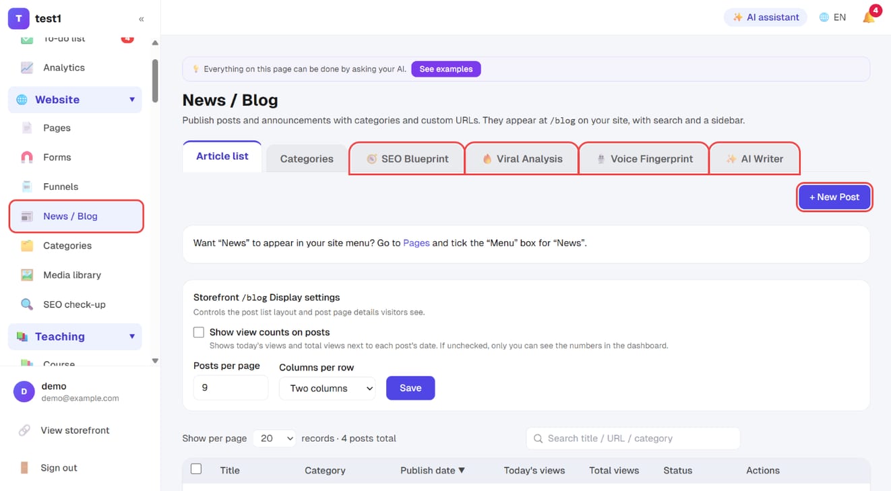Click the sidebar scrollbar down arrow

point(155,361)
